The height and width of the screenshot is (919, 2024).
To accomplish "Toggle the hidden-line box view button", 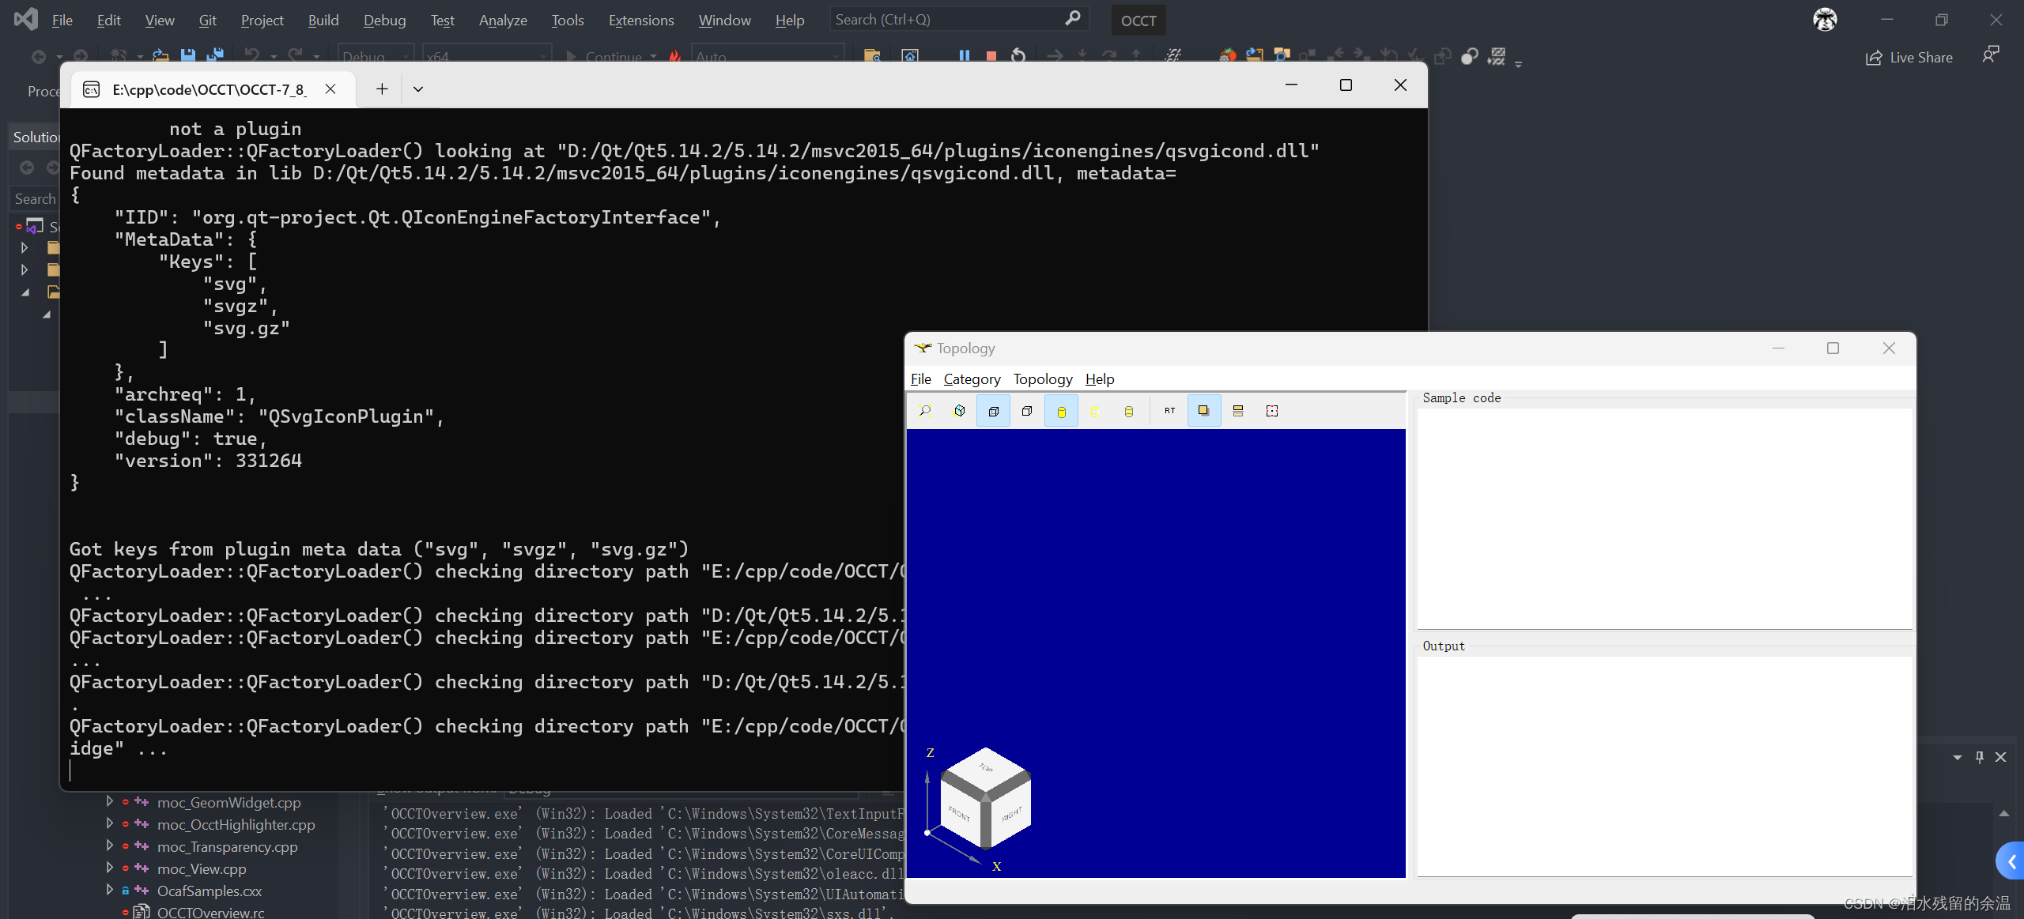I will pyautogui.click(x=993, y=411).
